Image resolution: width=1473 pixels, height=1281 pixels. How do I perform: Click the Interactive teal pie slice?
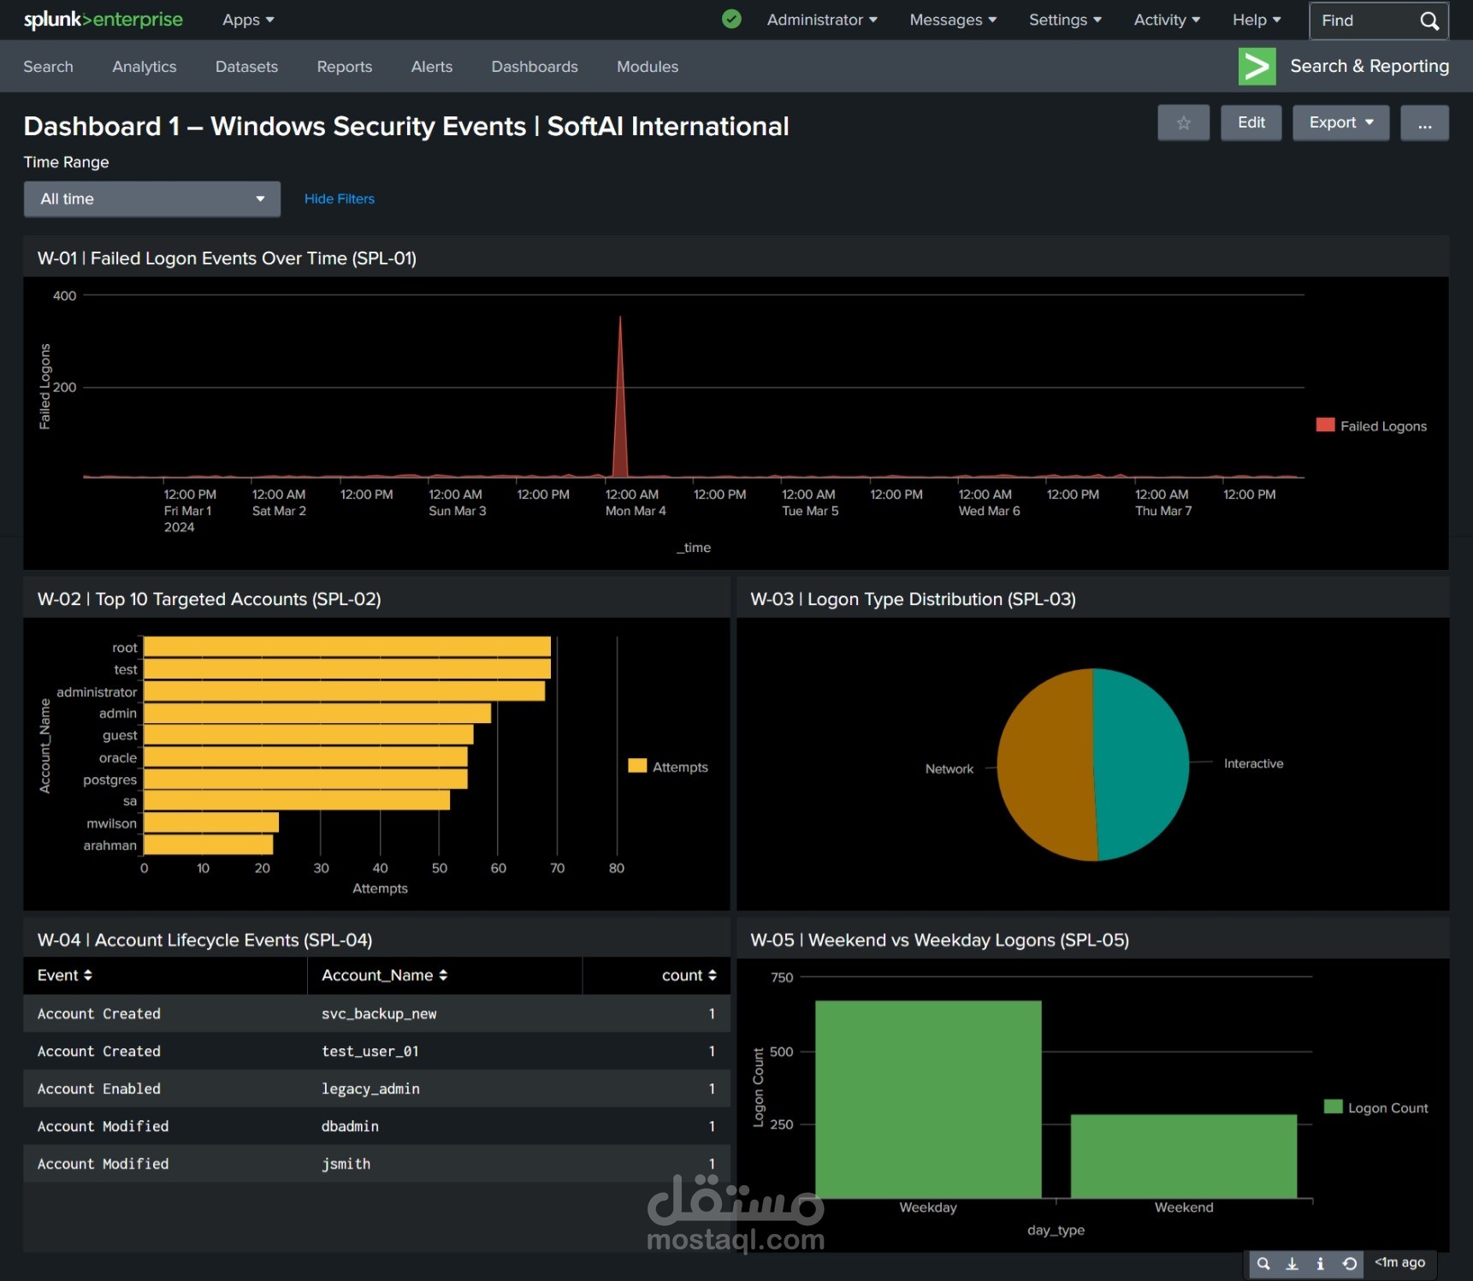[x=1142, y=764]
